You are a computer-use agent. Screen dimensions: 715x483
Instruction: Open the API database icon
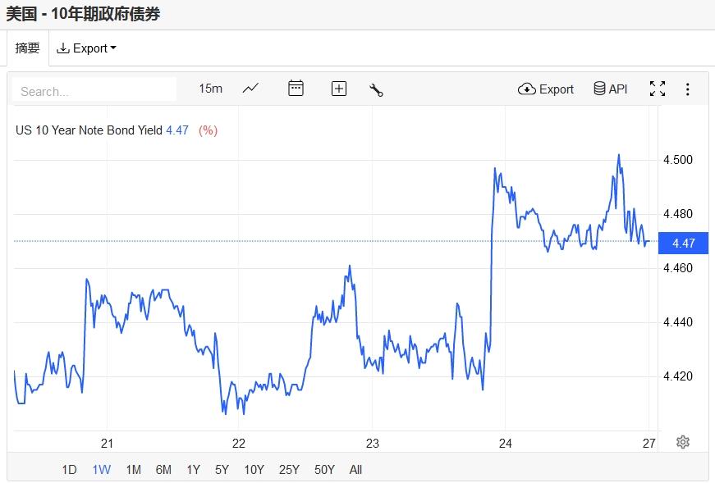610,89
